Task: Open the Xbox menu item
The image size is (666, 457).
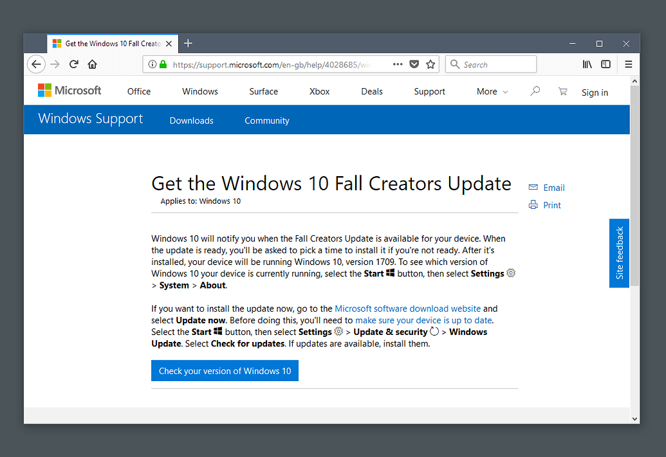Action: pos(319,92)
